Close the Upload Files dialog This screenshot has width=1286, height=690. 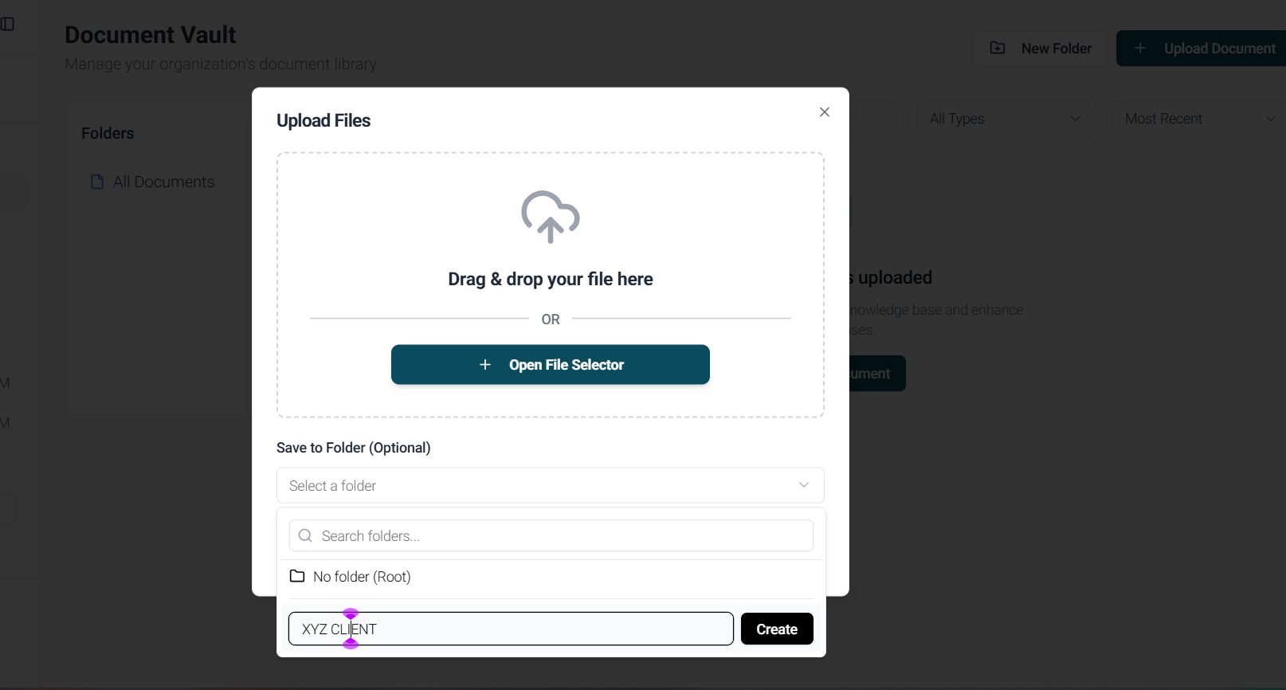(825, 112)
